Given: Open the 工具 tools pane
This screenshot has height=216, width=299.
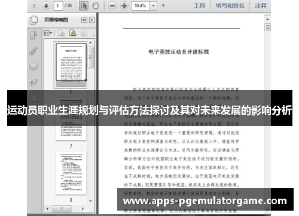Looking at the screenshot, I should tap(200, 5).
